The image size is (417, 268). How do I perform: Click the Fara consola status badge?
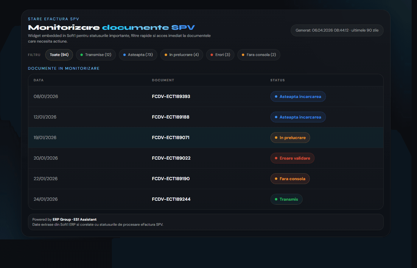[x=290, y=179]
